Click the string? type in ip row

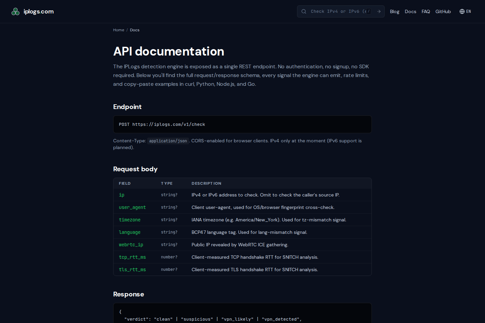(x=169, y=195)
